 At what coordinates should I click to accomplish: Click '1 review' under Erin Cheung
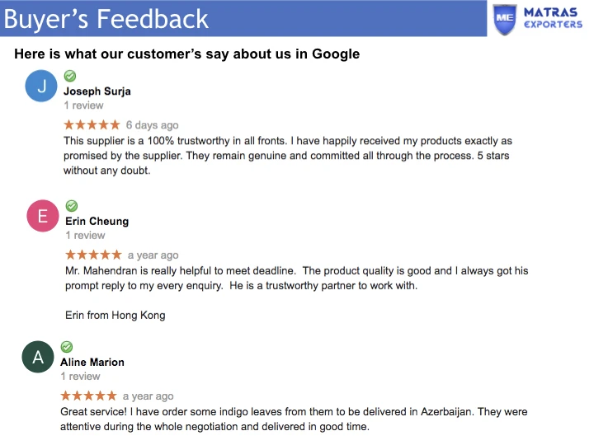coord(85,236)
